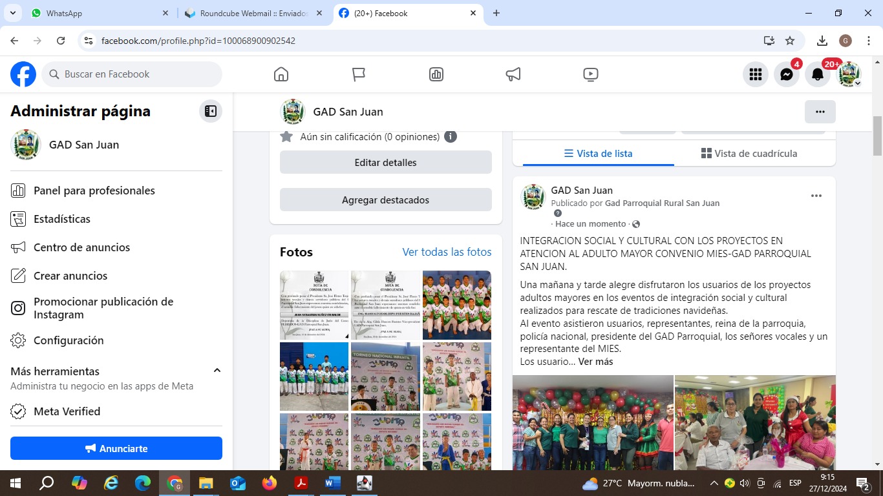Screen dimensions: 883x496
Task: Open Word from the Windows taskbar
Action: tap(333, 483)
